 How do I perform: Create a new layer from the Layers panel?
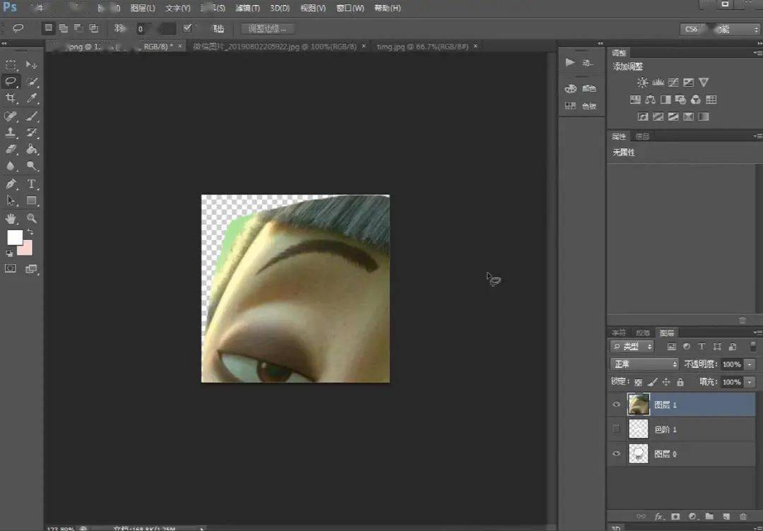tap(726, 516)
